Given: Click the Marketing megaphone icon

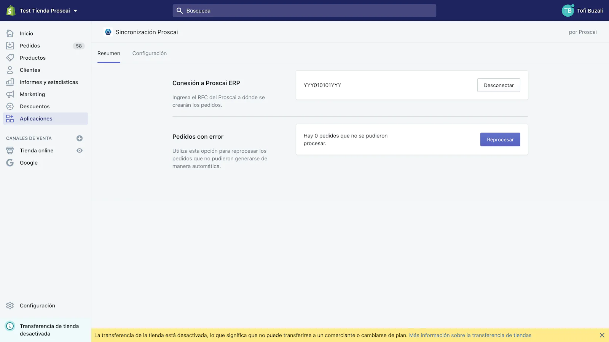Looking at the screenshot, I should point(10,94).
